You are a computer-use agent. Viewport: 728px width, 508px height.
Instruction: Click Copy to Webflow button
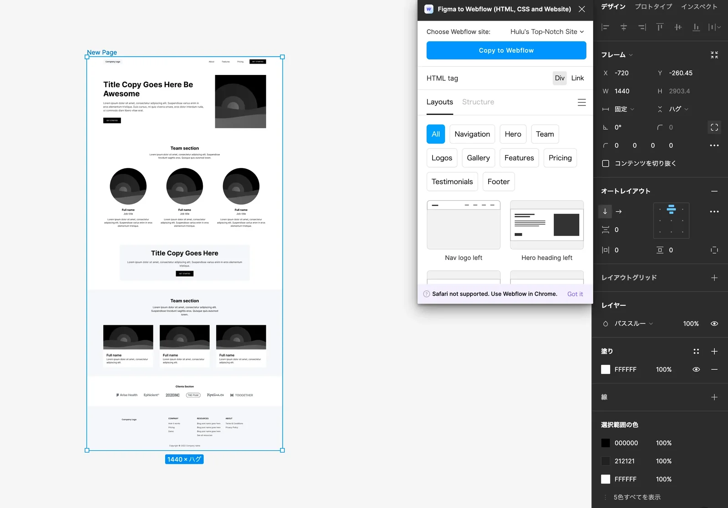click(506, 50)
